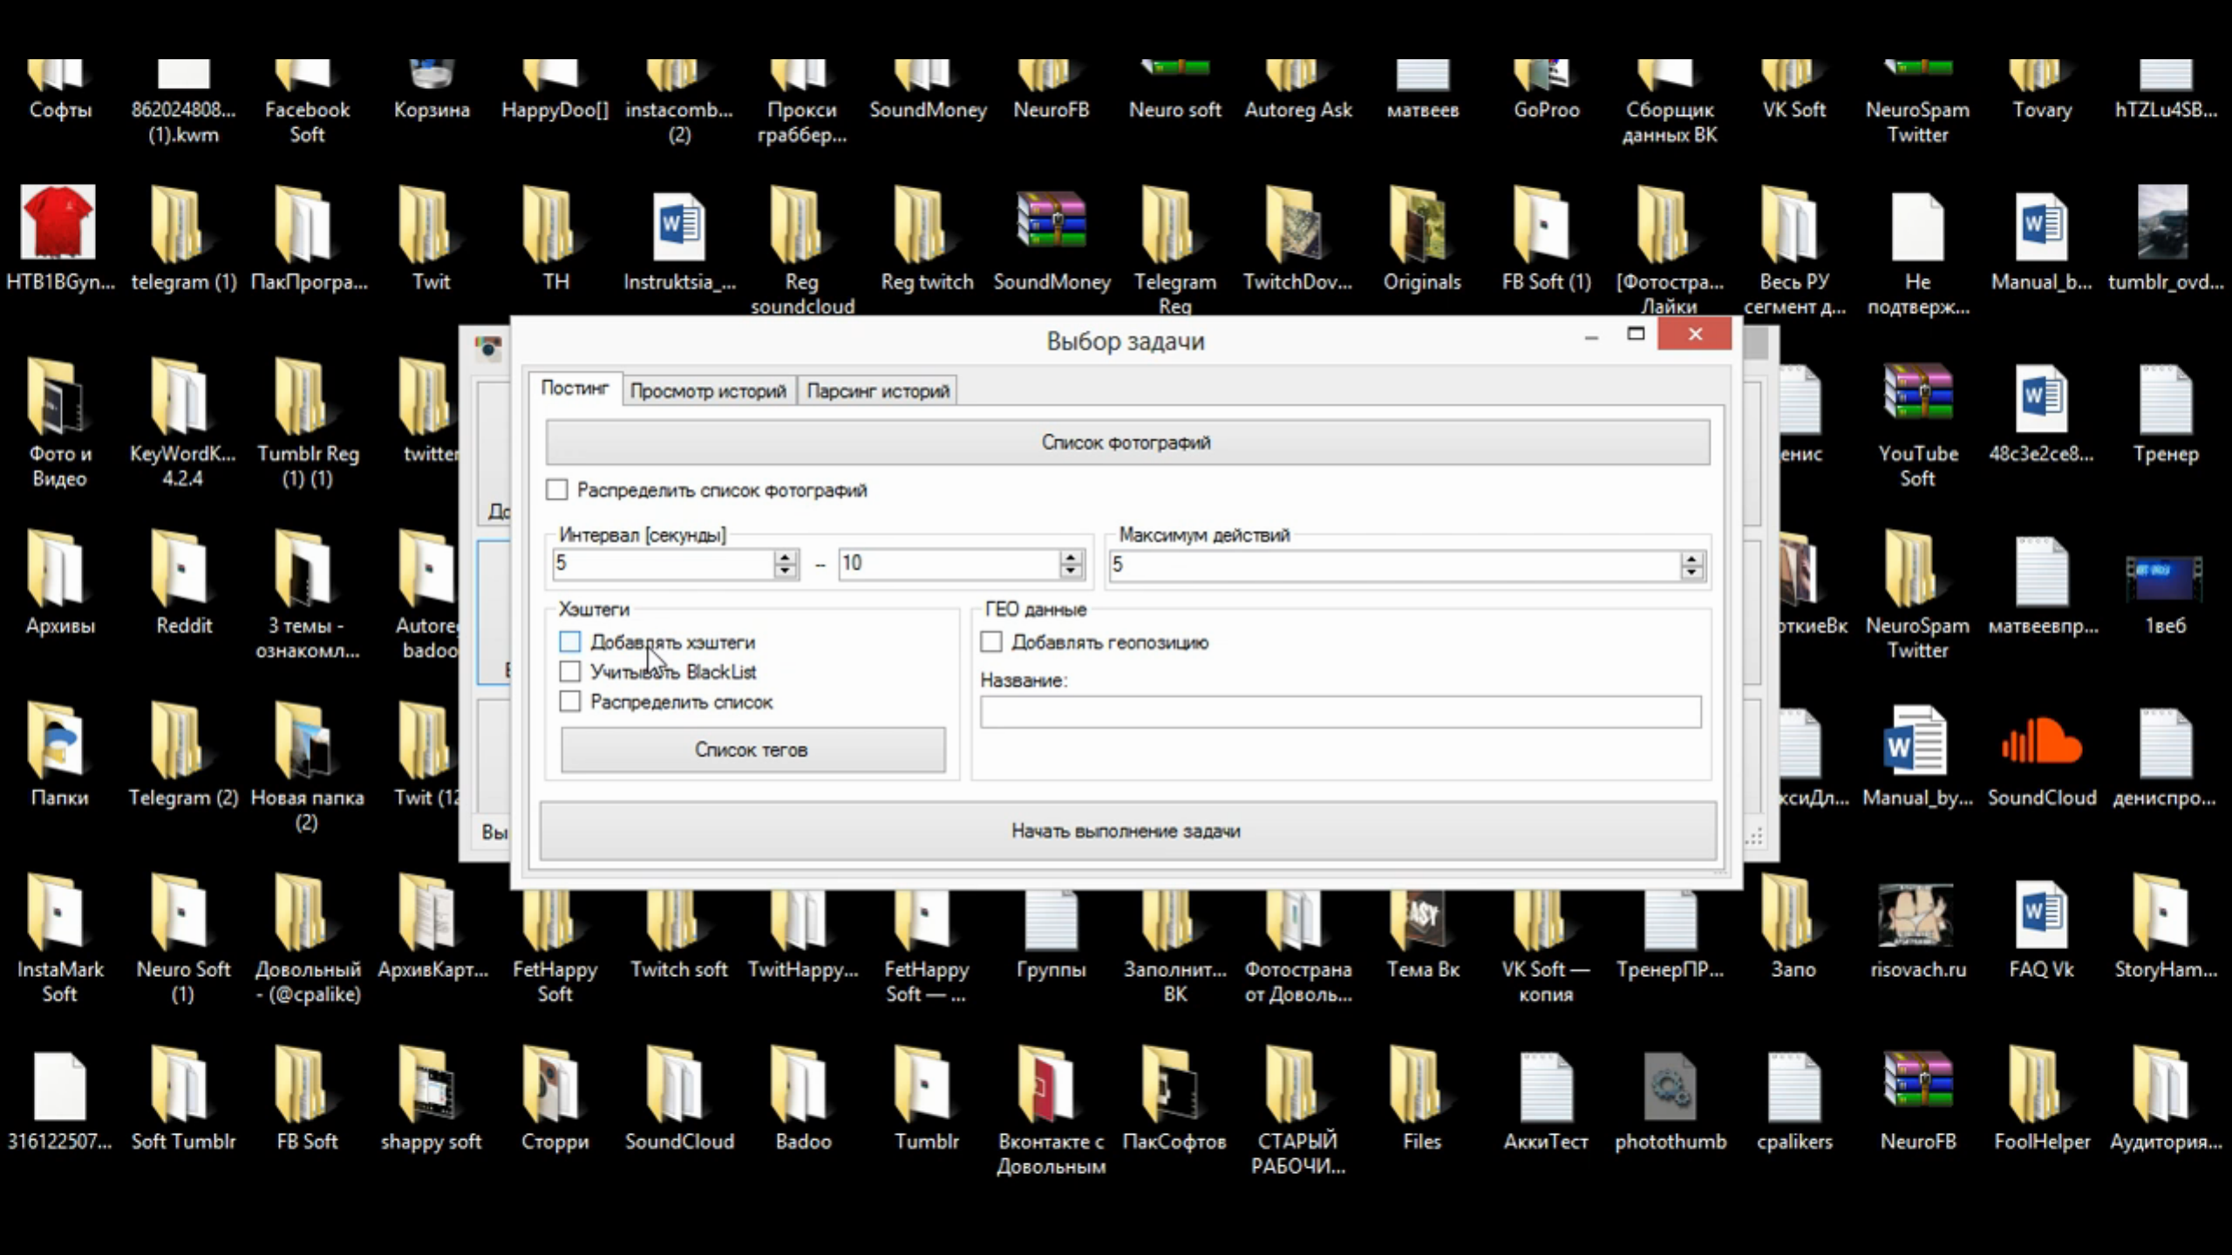Decrease the first interval seconds value
2232x1255 pixels.
(x=786, y=571)
